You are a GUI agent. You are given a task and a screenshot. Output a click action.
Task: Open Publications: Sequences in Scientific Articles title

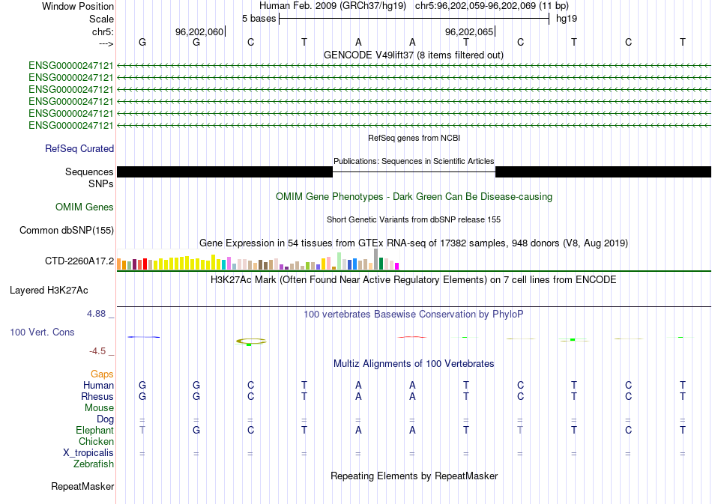(414, 161)
